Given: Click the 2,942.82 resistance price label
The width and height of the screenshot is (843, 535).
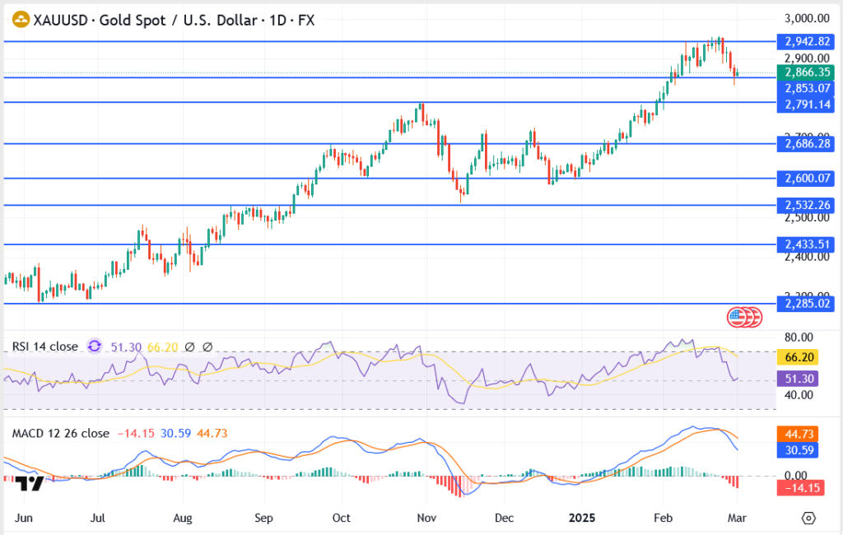Looking at the screenshot, I should click(x=807, y=40).
